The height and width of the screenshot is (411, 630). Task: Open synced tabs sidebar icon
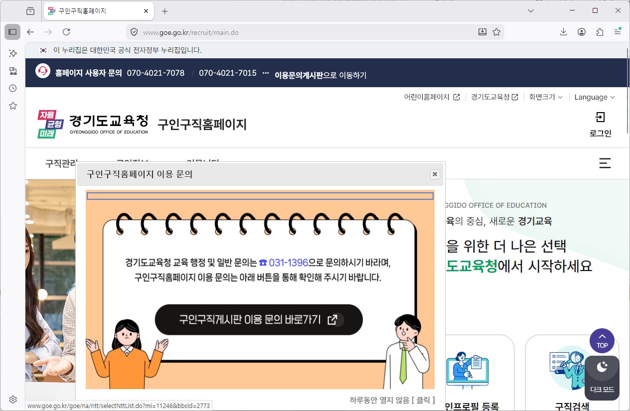tap(13, 70)
